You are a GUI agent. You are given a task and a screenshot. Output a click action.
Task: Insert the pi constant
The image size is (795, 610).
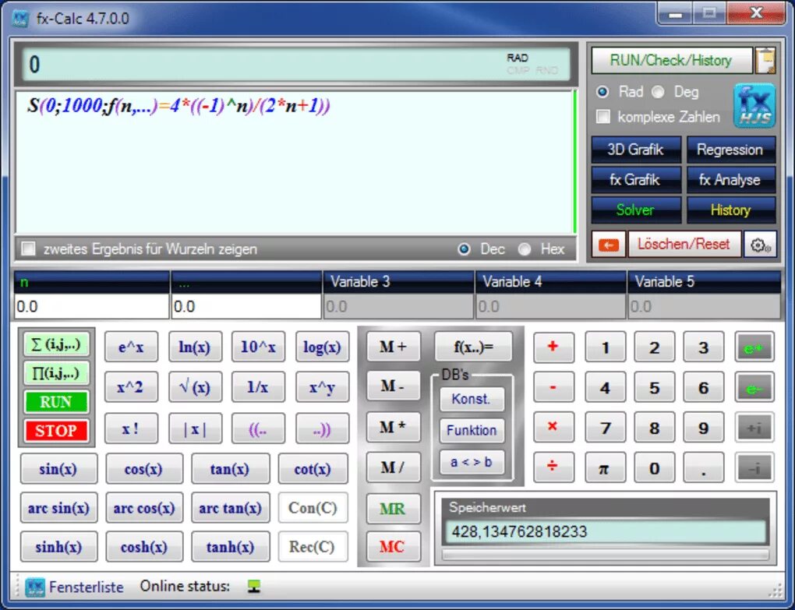pos(604,467)
